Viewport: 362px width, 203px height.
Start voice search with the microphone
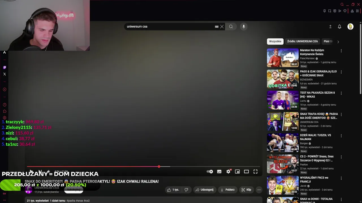pyautogui.click(x=244, y=27)
